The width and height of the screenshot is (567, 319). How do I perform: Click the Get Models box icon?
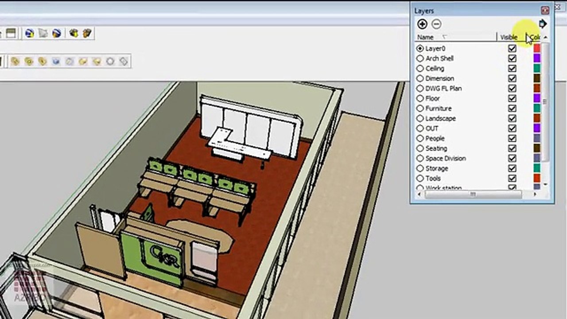pos(74,33)
